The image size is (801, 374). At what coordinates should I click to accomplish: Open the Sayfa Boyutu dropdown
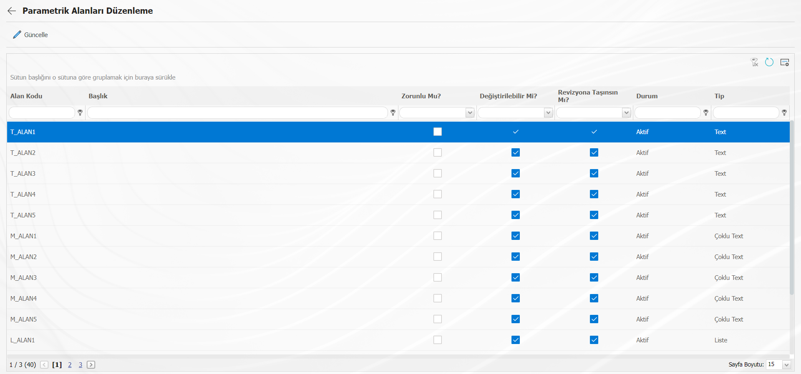coord(786,365)
